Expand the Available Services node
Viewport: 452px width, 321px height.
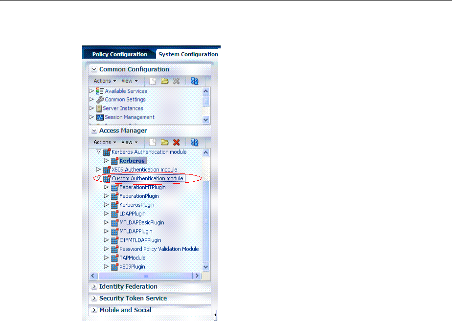click(91, 91)
